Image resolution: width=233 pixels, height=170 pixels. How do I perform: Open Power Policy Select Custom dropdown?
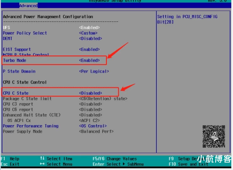(88, 33)
